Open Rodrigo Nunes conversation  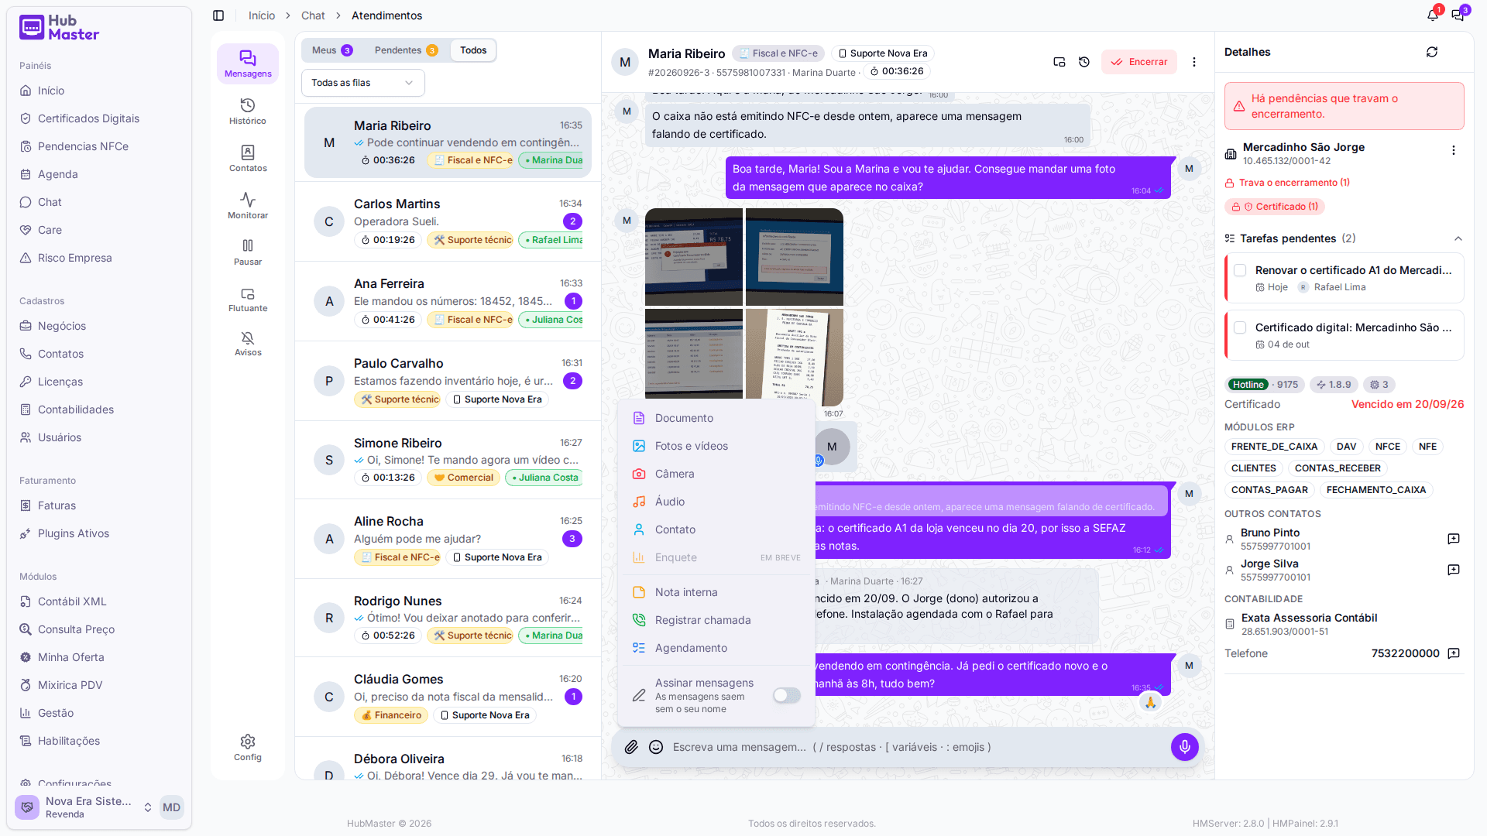(448, 618)
